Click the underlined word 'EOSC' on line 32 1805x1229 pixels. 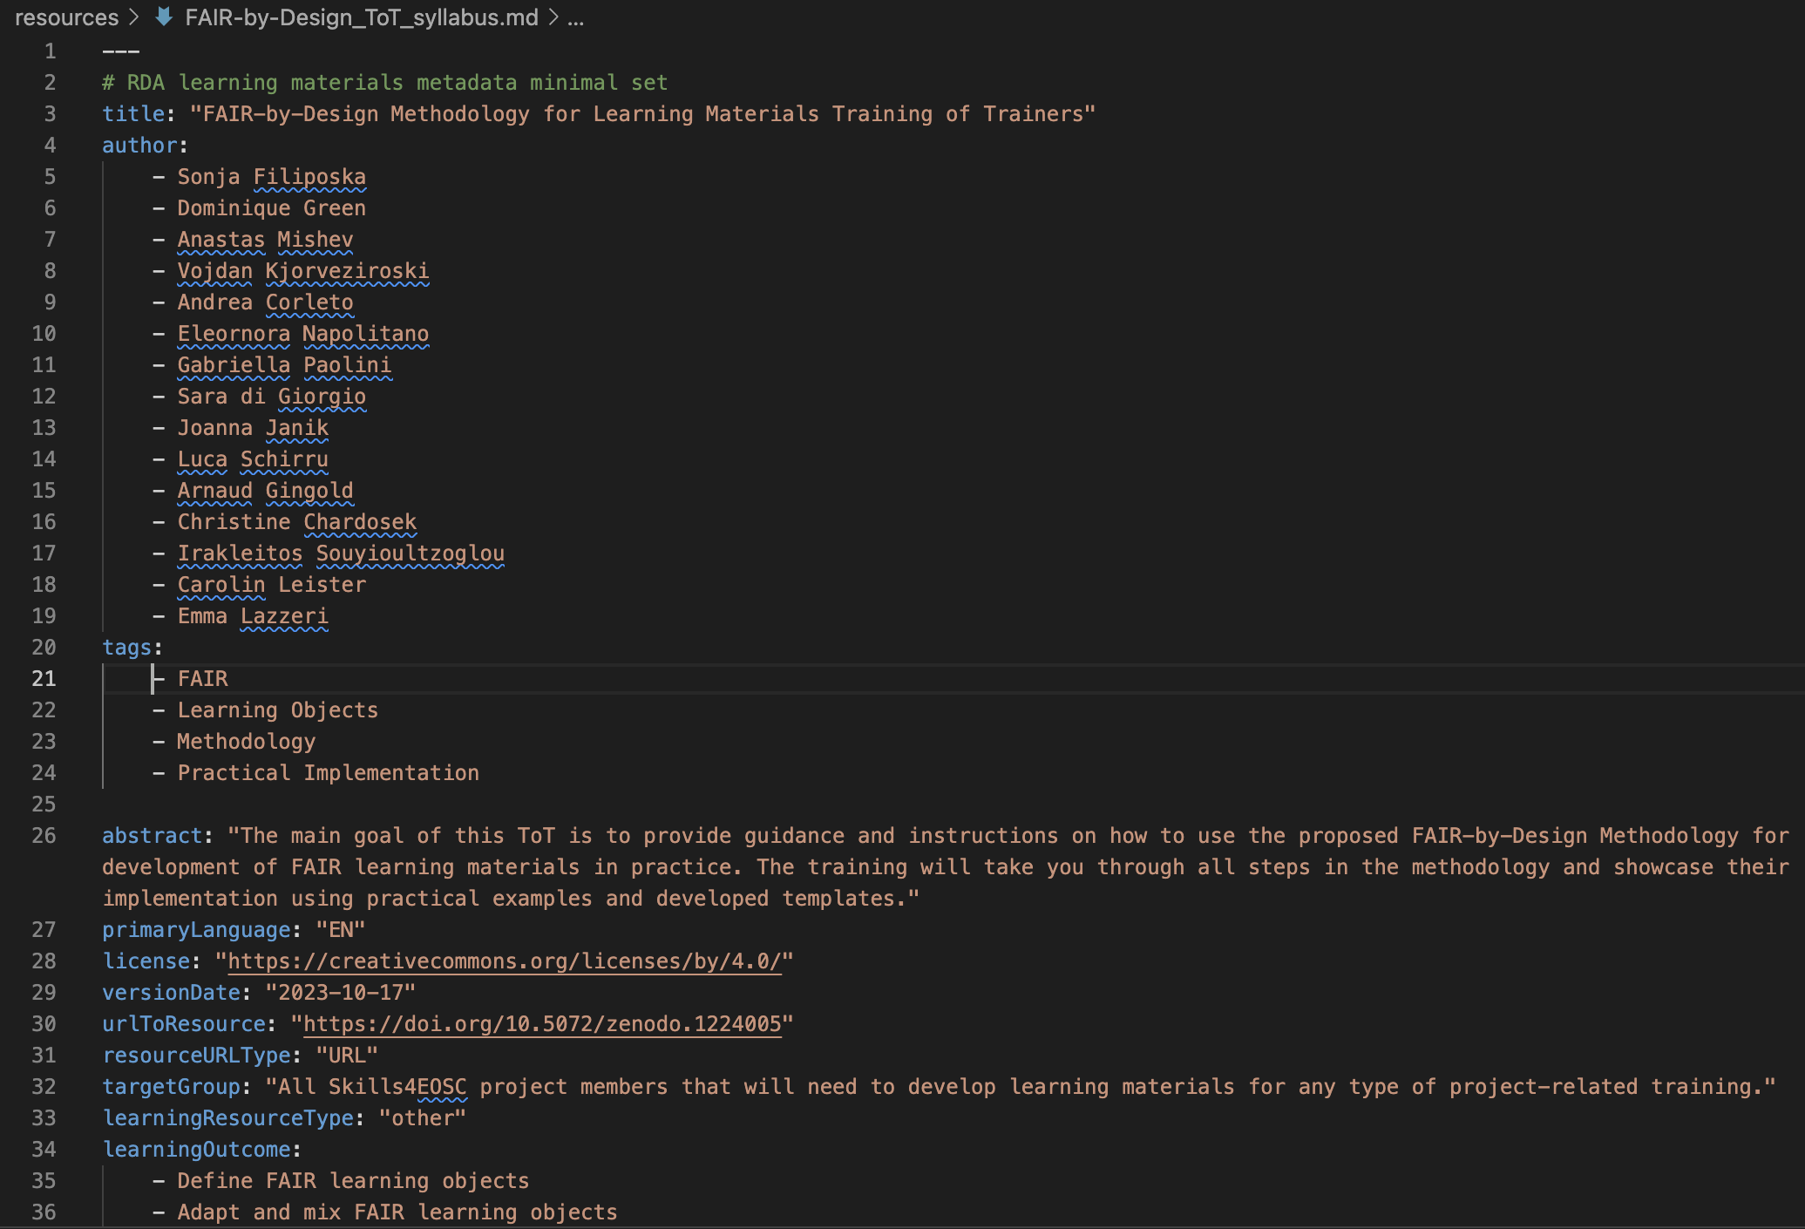pyautogui.click(x=440, y=1086)
